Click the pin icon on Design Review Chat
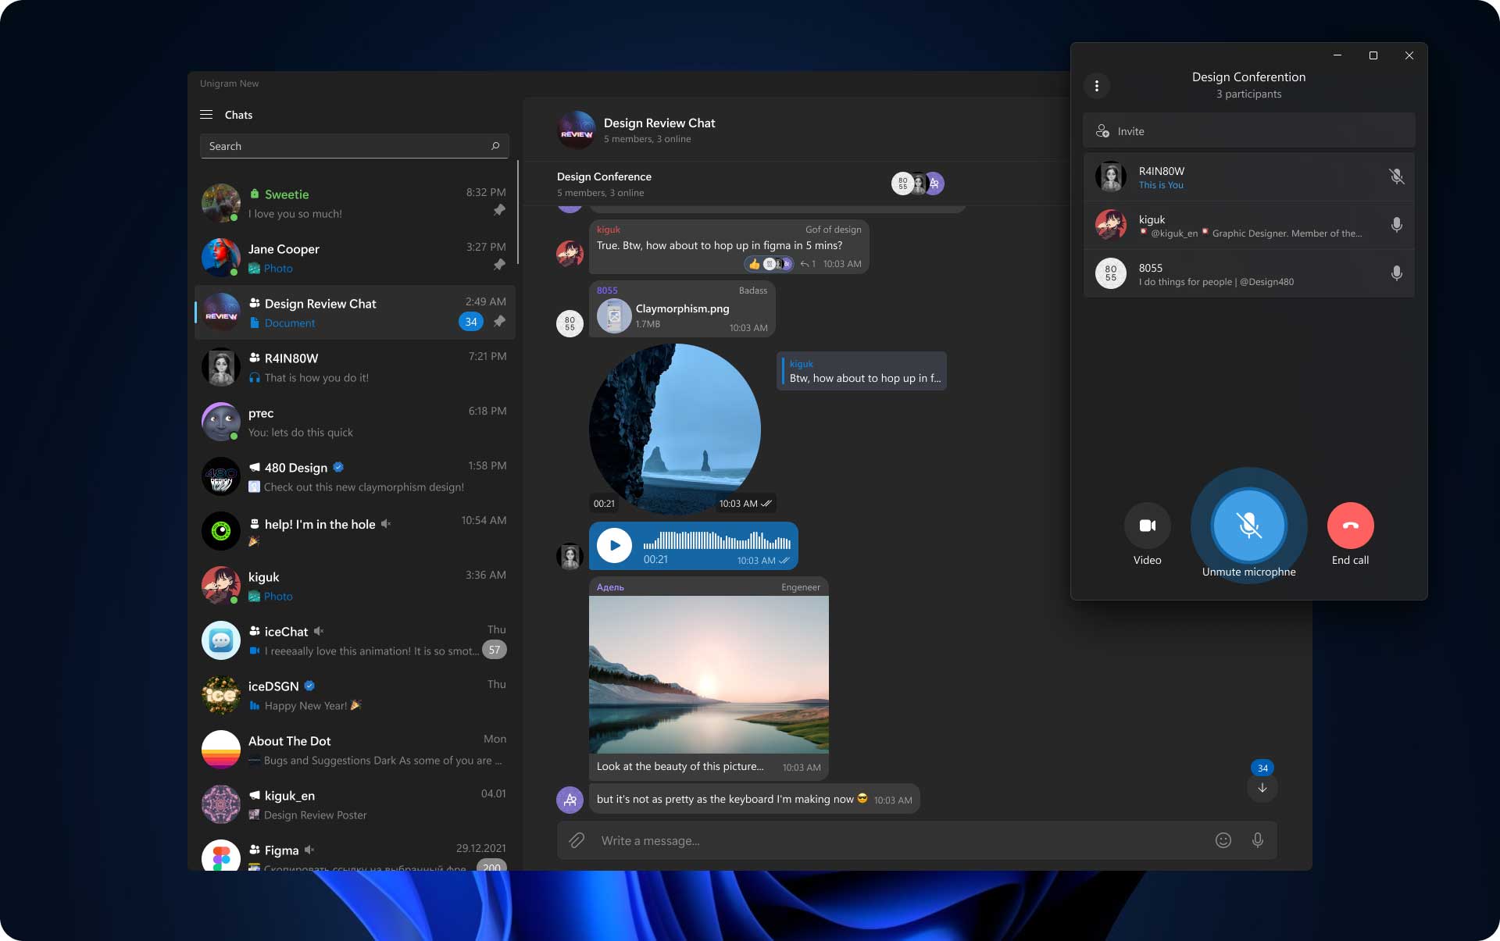This screenshot has width=1500, height=941. (x=499, y=321)
